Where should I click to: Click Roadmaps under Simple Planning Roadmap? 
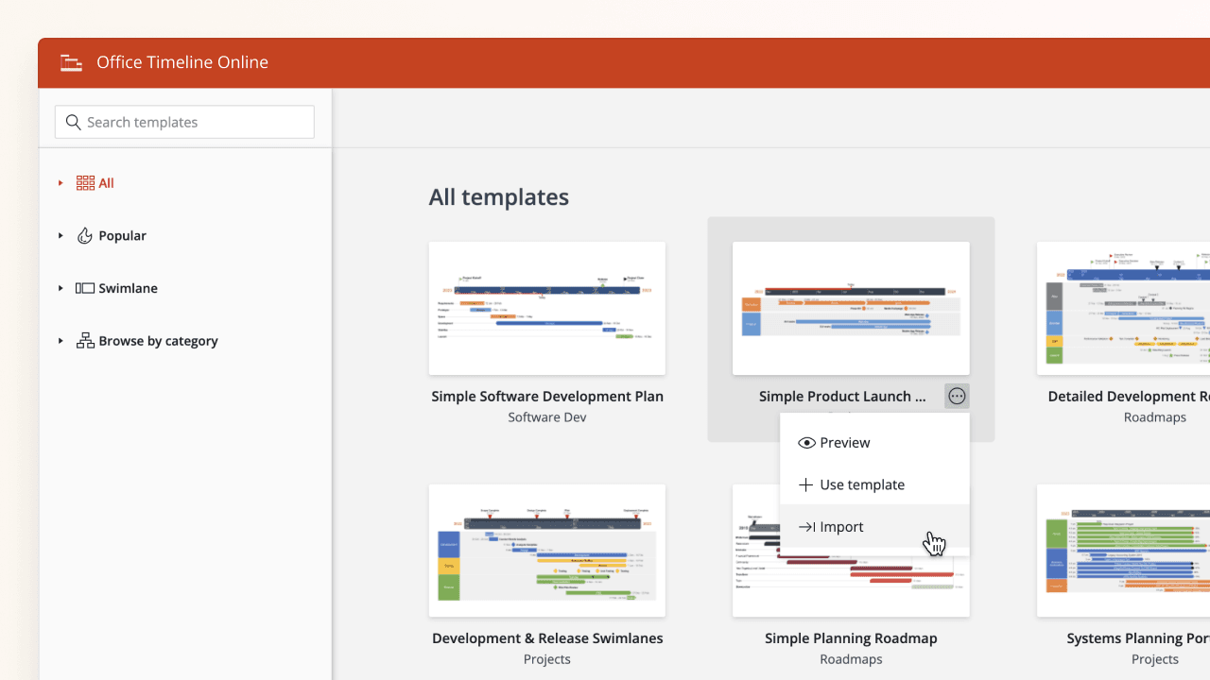(x=851, y=659)
